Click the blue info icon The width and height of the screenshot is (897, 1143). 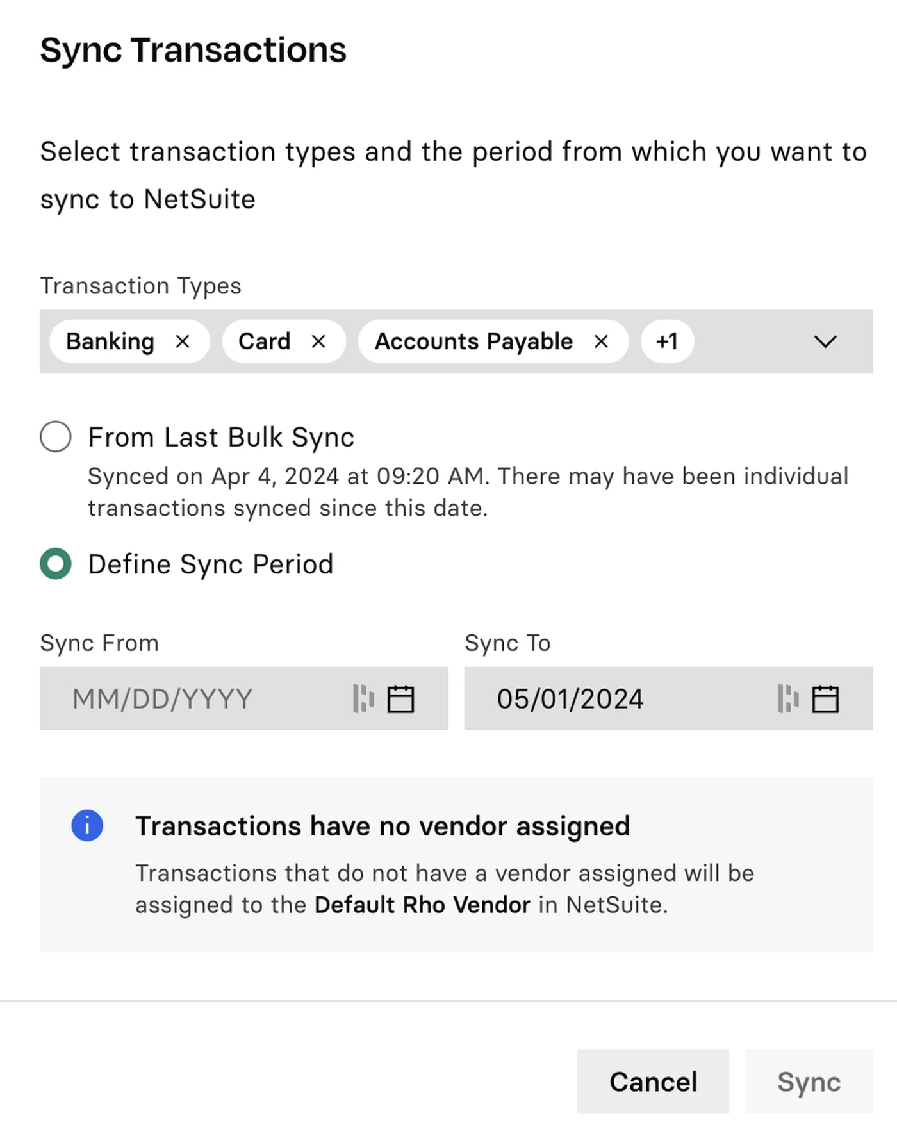tap(87, 825)
